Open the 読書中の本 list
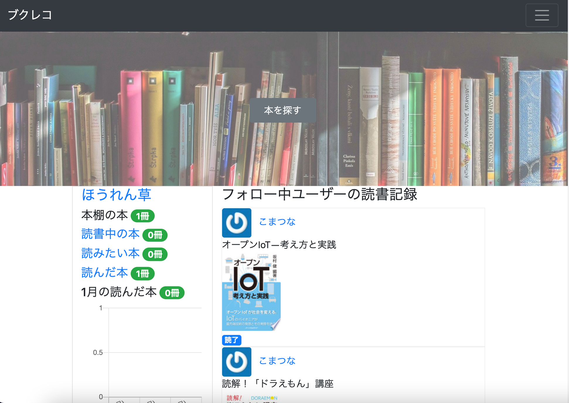 click(110, 234)
